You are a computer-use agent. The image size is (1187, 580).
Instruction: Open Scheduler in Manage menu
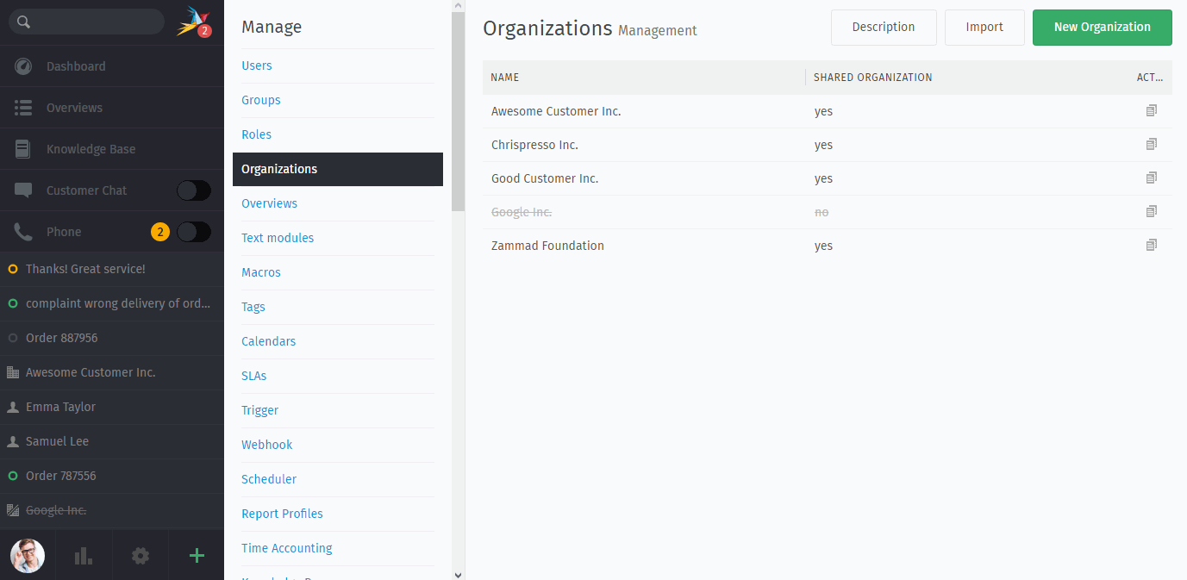[x=269, y=479]
